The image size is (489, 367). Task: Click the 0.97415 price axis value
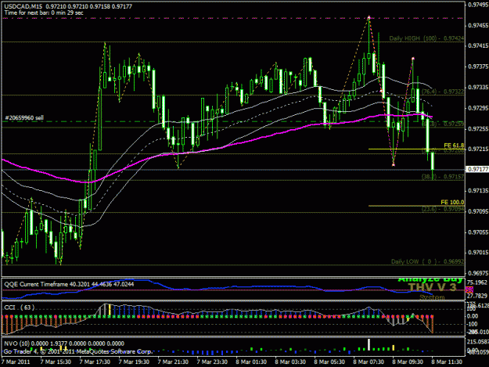[x=478, y=46]
